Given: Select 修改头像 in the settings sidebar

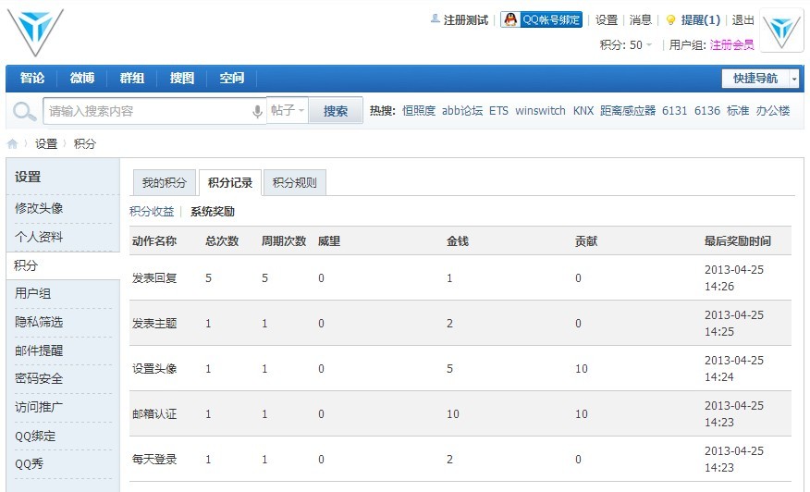Looking at the screenshot, I should coord(39,208).
